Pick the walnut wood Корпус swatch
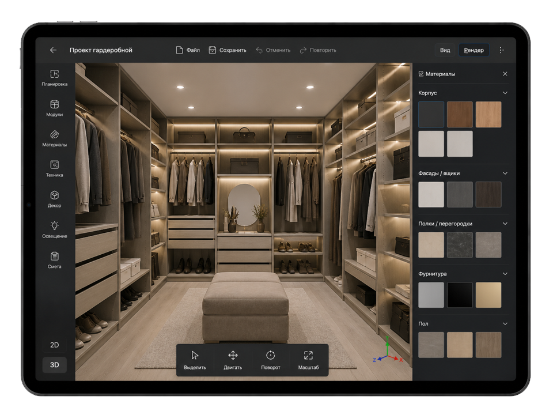Viewport: 553px width, 415px height. 460,114
